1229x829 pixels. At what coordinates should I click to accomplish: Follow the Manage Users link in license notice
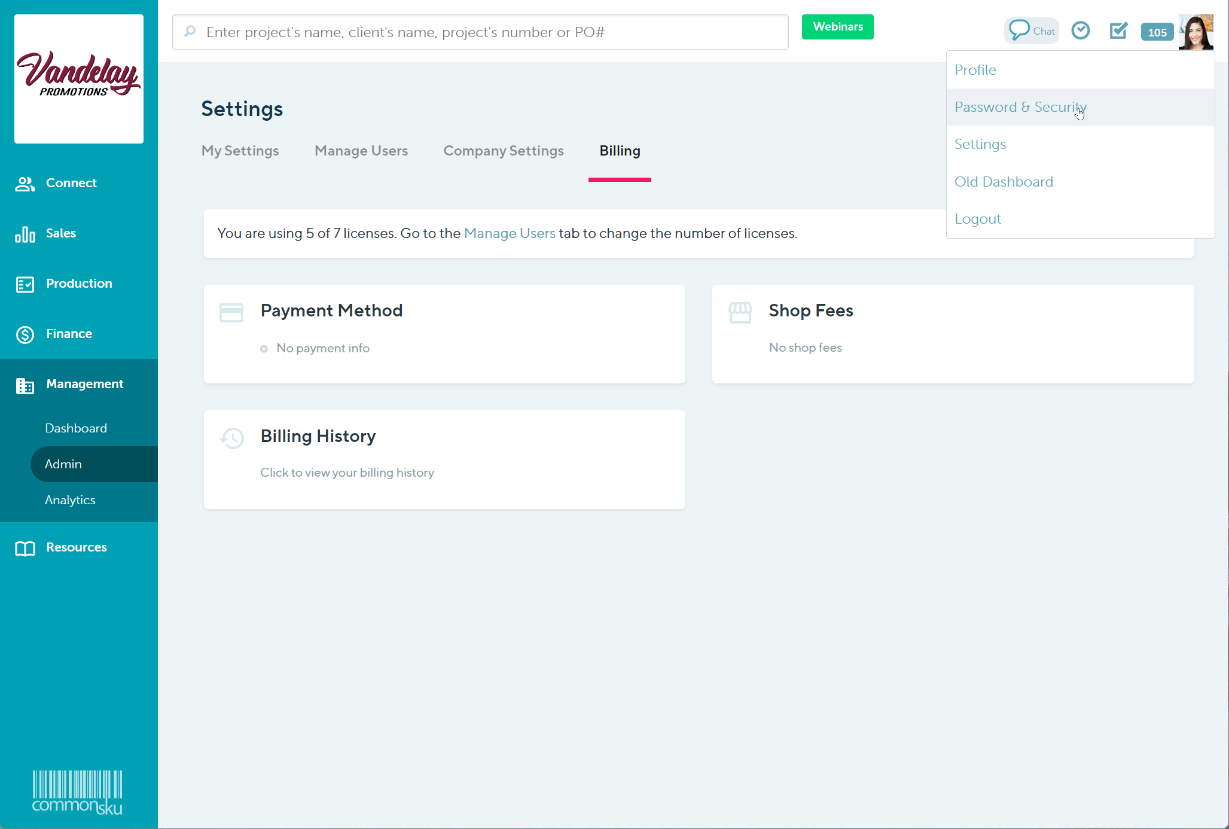pos(509,233)
